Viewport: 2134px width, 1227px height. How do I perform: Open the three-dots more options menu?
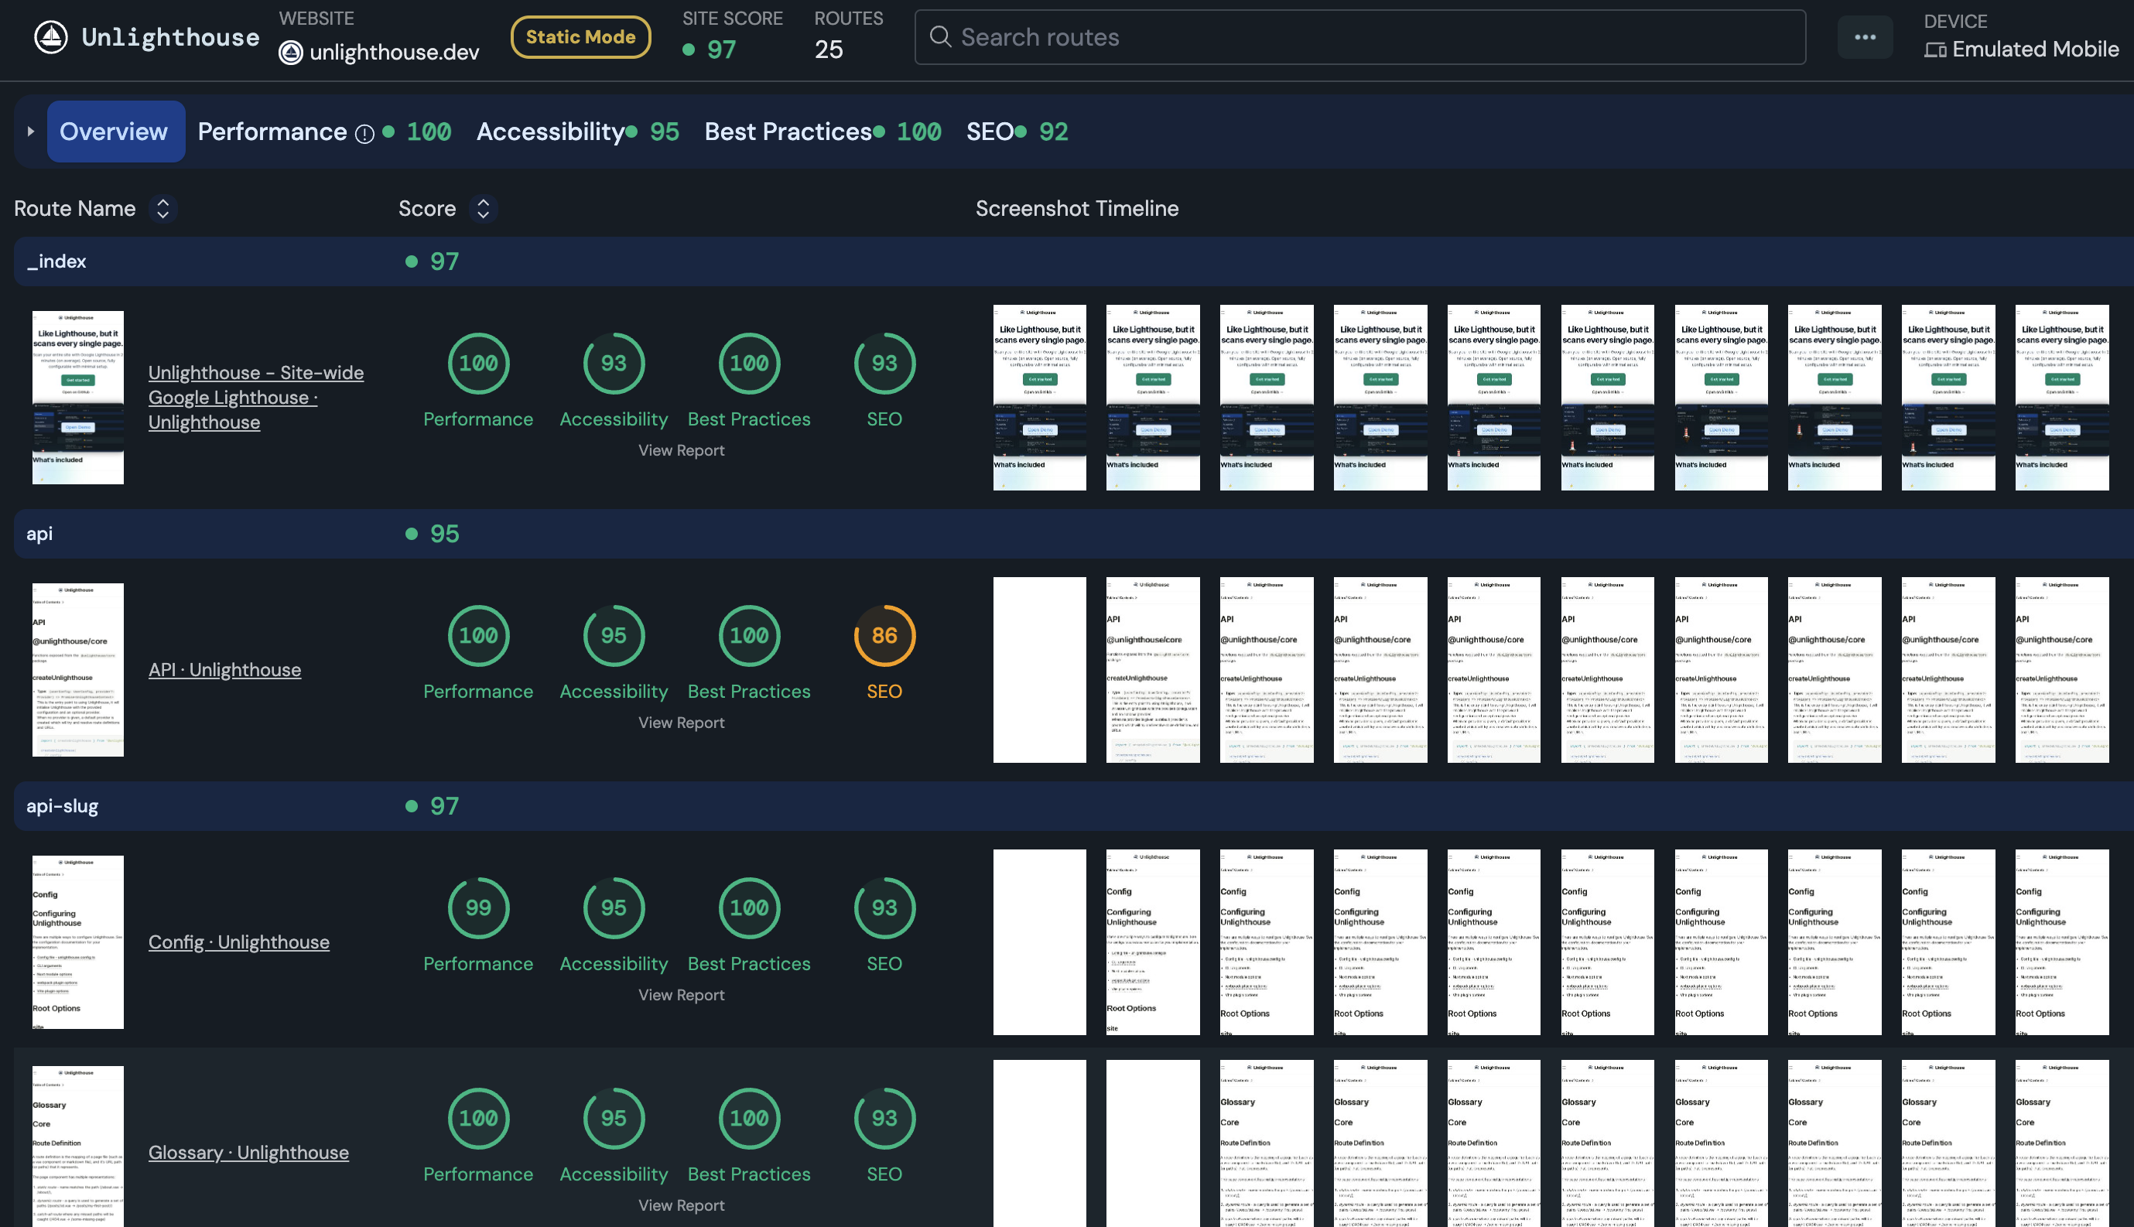[x=1866, y=37]
